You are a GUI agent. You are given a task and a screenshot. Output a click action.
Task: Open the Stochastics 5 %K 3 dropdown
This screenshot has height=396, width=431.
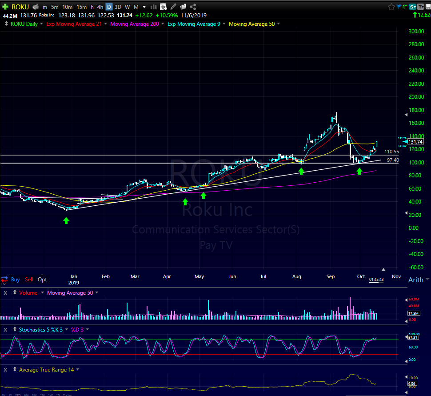pos(67,329)
